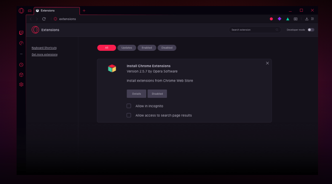Screen dimensions: 332x184
Task: Minimize the browser window
Action: click(x=290, y=11)
